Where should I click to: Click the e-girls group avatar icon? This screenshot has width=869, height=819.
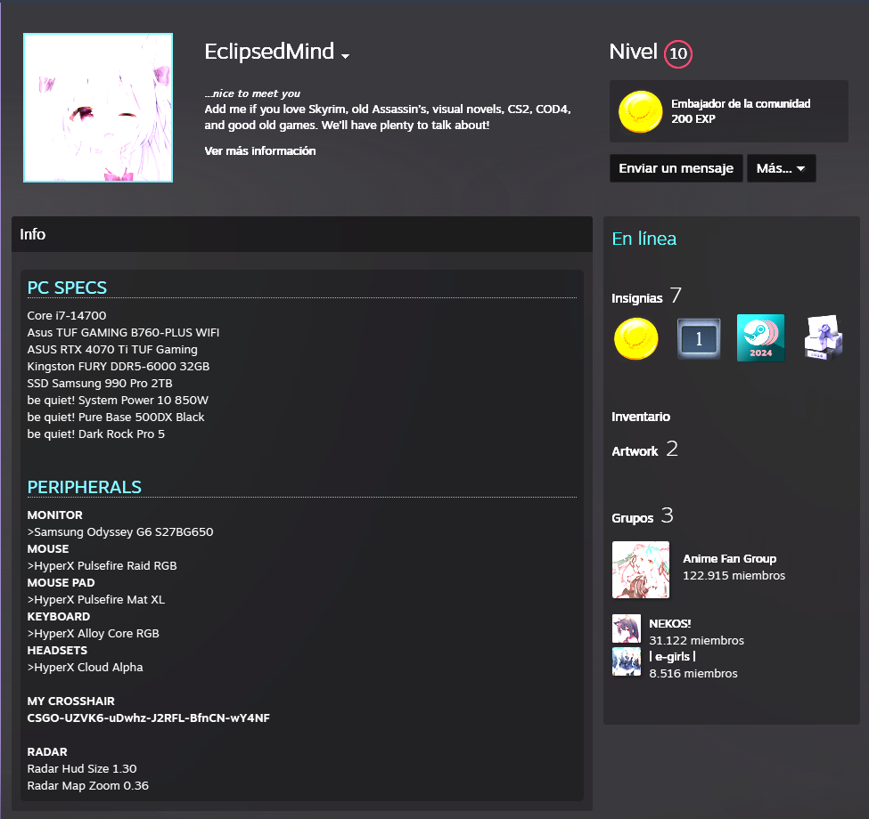[626, 661]
